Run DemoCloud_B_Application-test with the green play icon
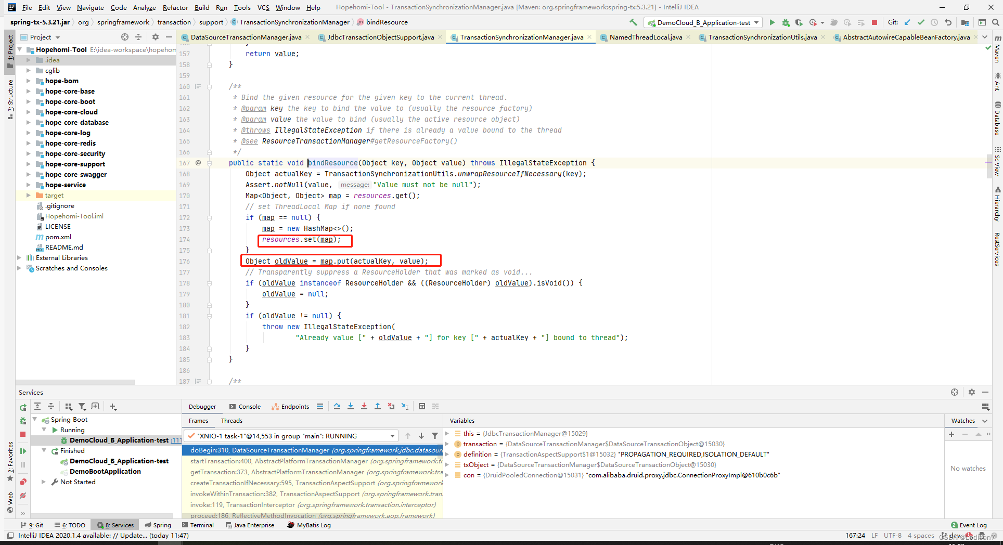1003x545 pixels. [x=772, y=22]
